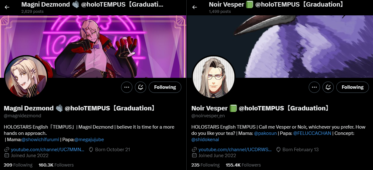View Magni Dezmond's 160.3K Followers list
373x170 pixels.
pyautogui.click(x=56, y=165)
